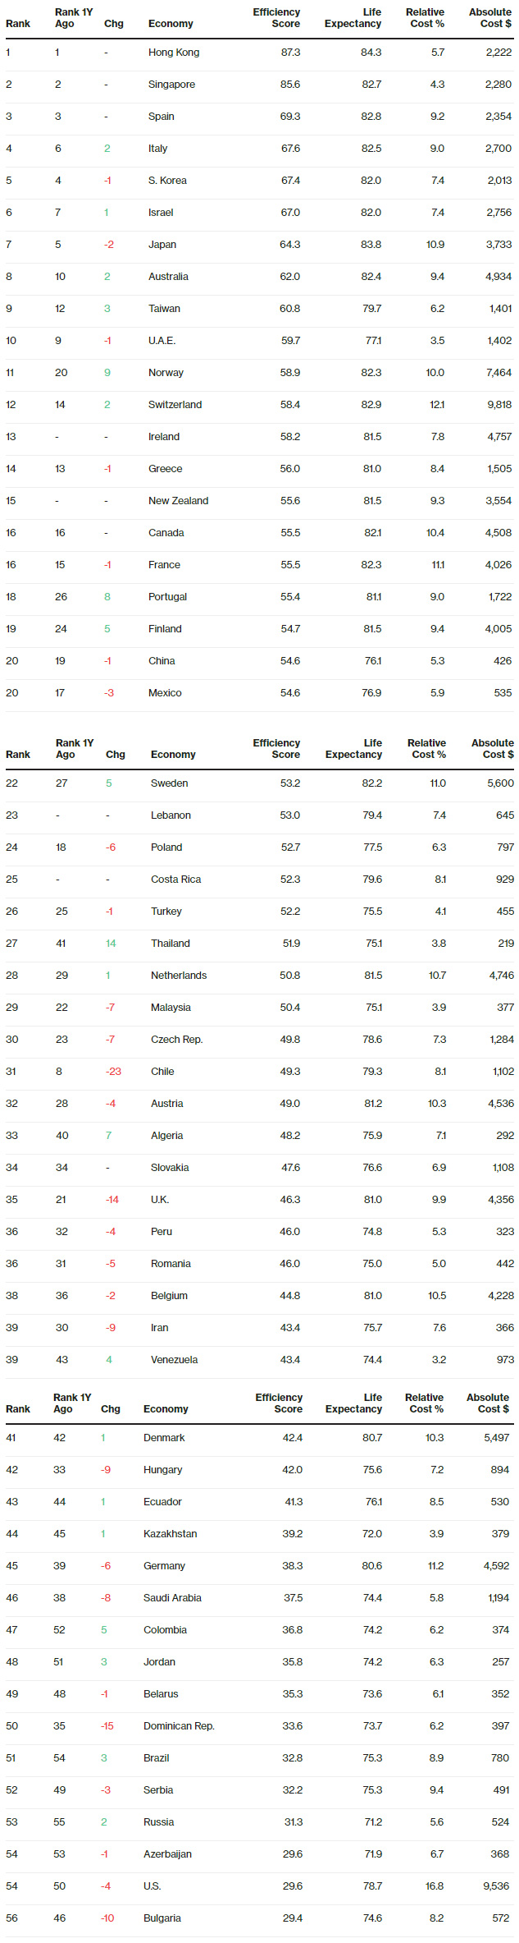The width and height of the screenshot is (519, 1943).
Task: Click the Bulgaria economy name
Action: tap(162, 1918)
